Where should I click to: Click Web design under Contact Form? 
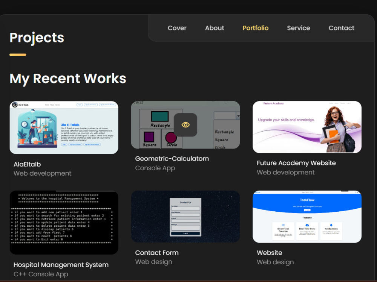(x=154, y=262)
